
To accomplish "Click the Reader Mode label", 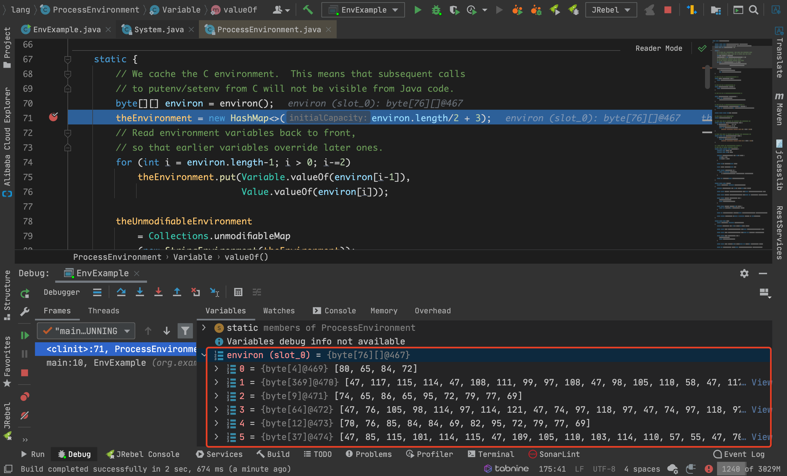I will coord(658,48).
